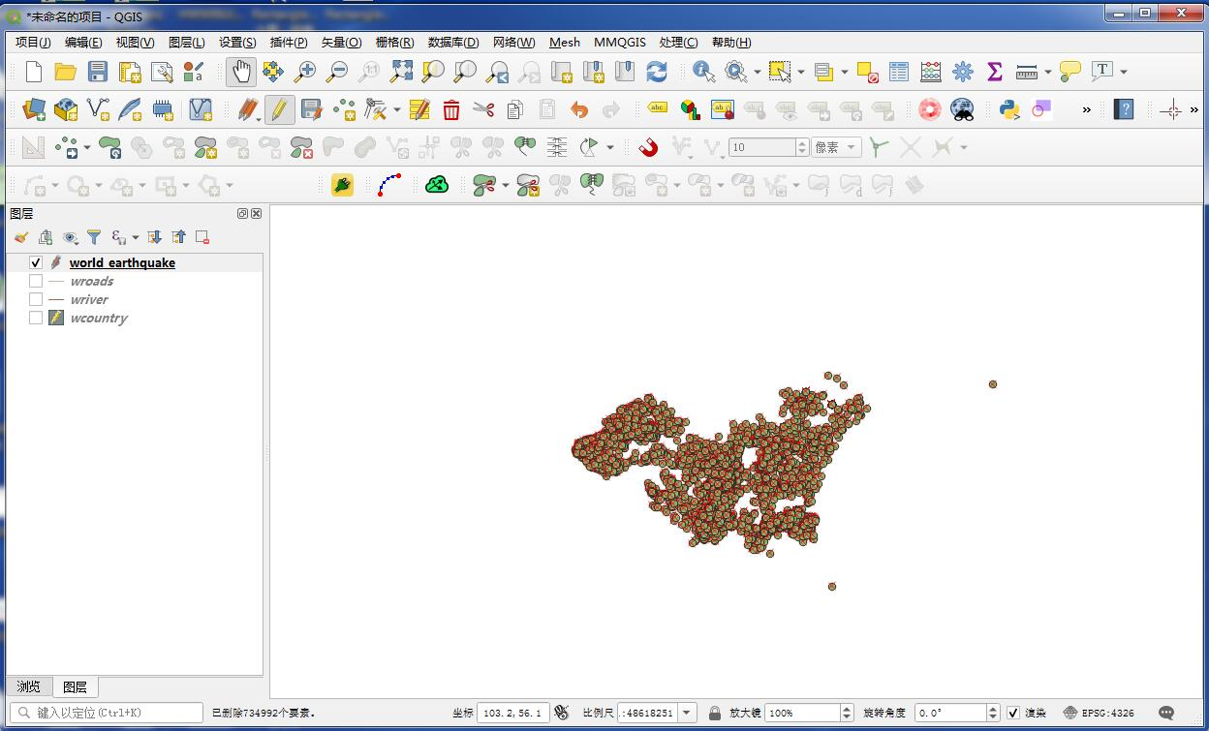
Task: Add point feature tool
Action: (343, 109)
